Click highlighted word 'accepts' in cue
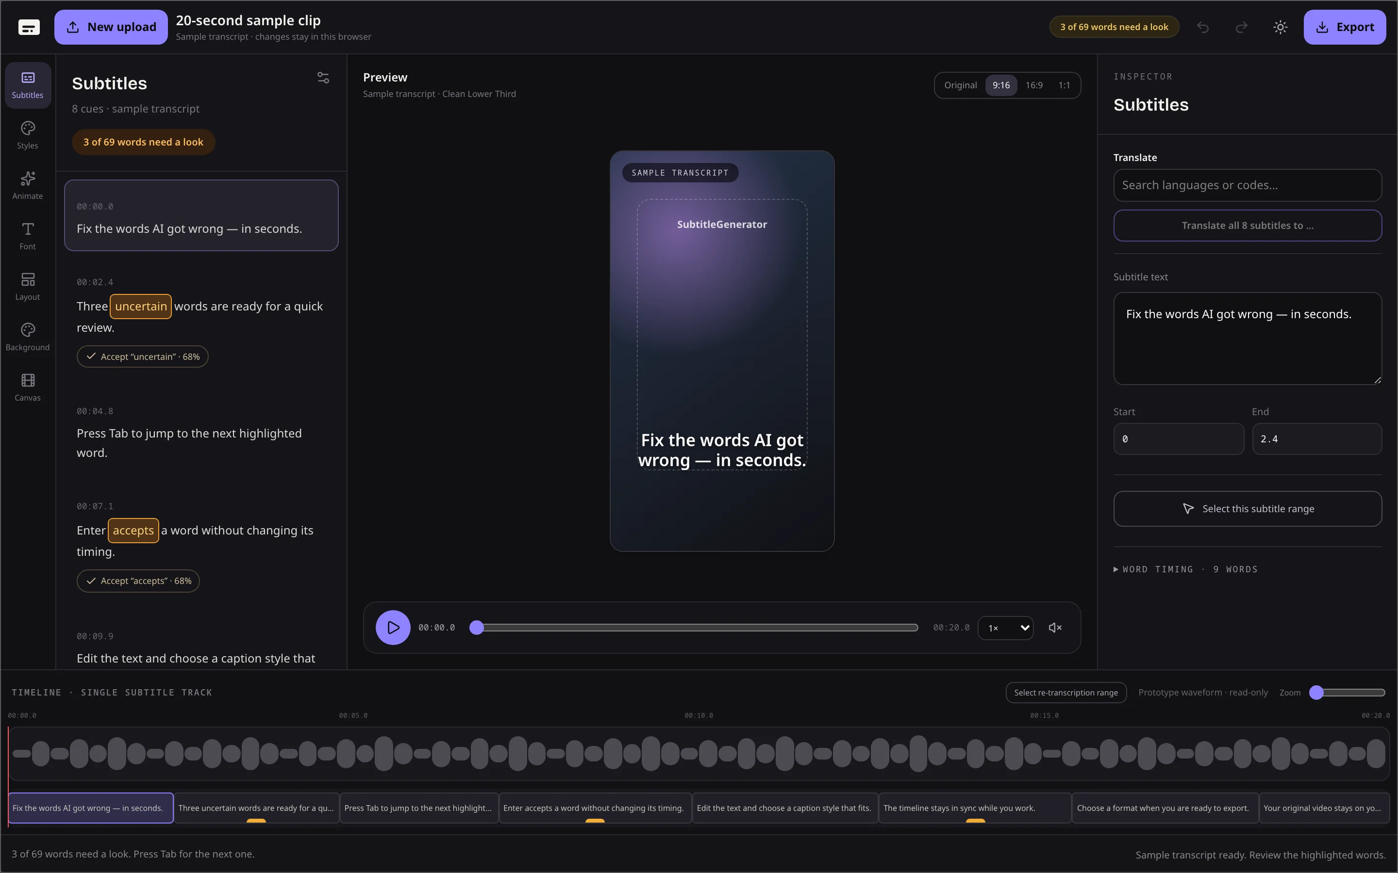The width and height of the screenshot is (1398, 873). tap(133, 531)
